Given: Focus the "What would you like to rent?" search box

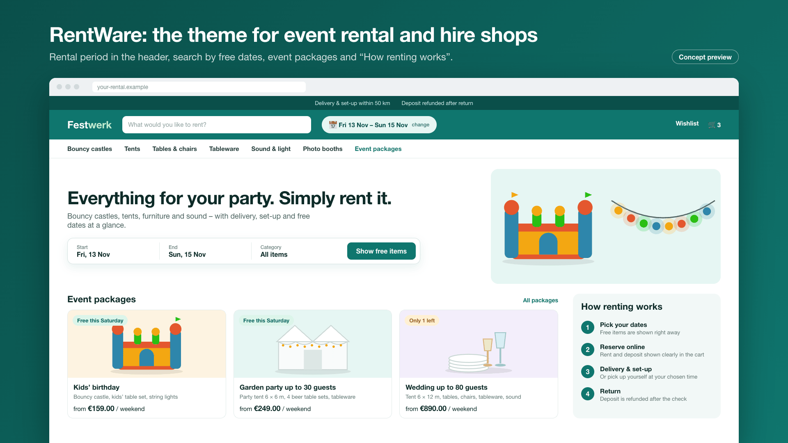Looking at the screenshot, I should point(217,125).
